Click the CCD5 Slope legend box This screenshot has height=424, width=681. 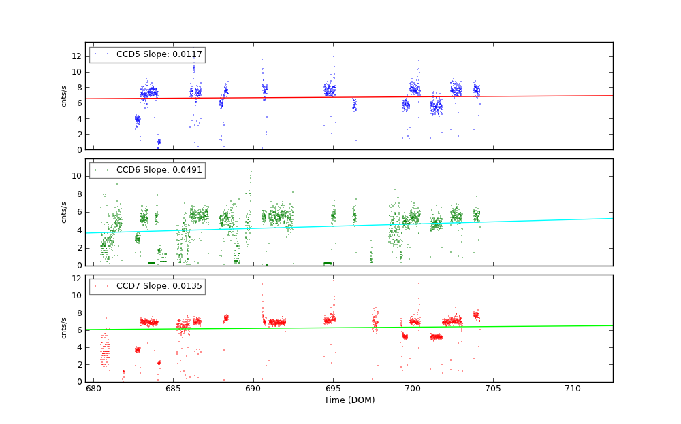tap(147, 55)
